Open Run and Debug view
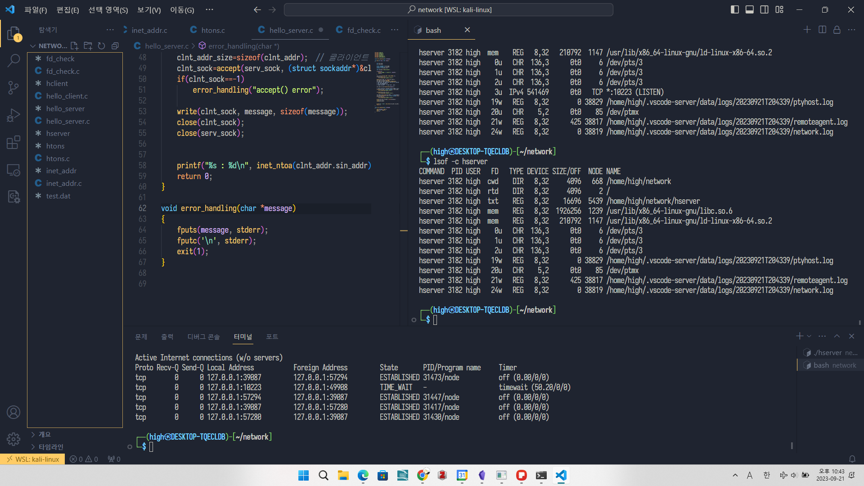This screenshot has height=486, width=864. [13, 115]
